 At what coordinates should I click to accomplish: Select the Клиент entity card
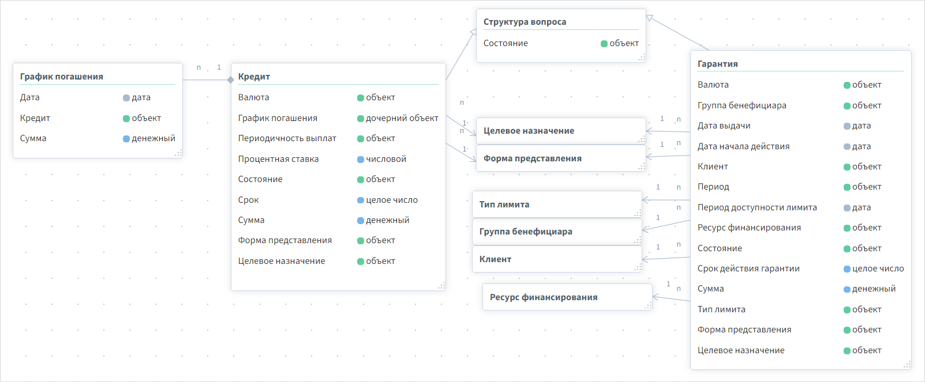(x=557, y=259)
